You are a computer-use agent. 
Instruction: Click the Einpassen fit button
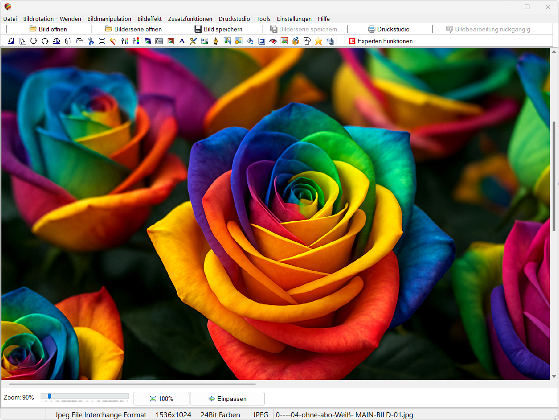[227, 399]
